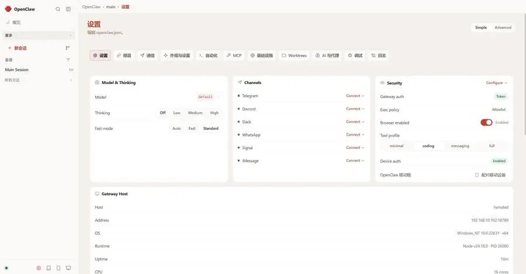Open search with the magnifier icon
The width and height of the screenshot is (526, 274).
pos(58,9)
